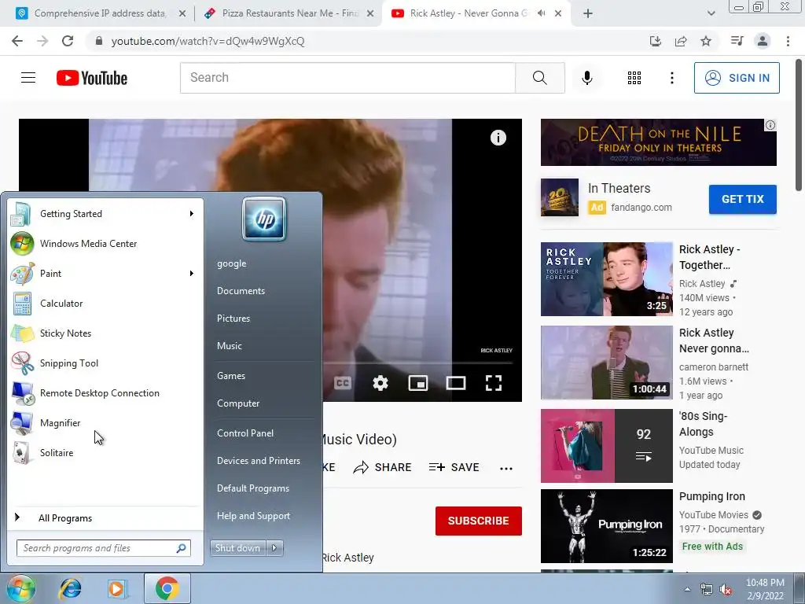
Task: Switch to theater mode
Action: click(x=456, y=383)
